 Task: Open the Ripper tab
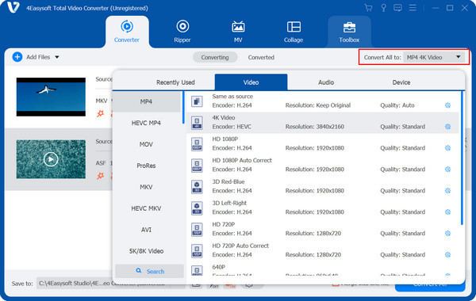tap(182, 32)
